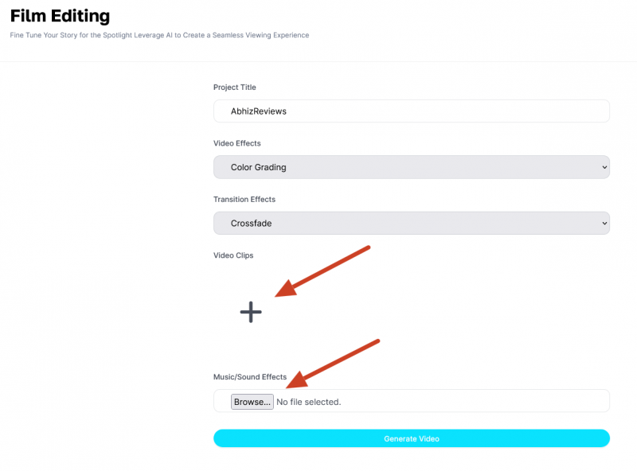The height and width of the screenshot is (471, 637).
Task: Select the "No file selected." text
Action: click(309, 402)
